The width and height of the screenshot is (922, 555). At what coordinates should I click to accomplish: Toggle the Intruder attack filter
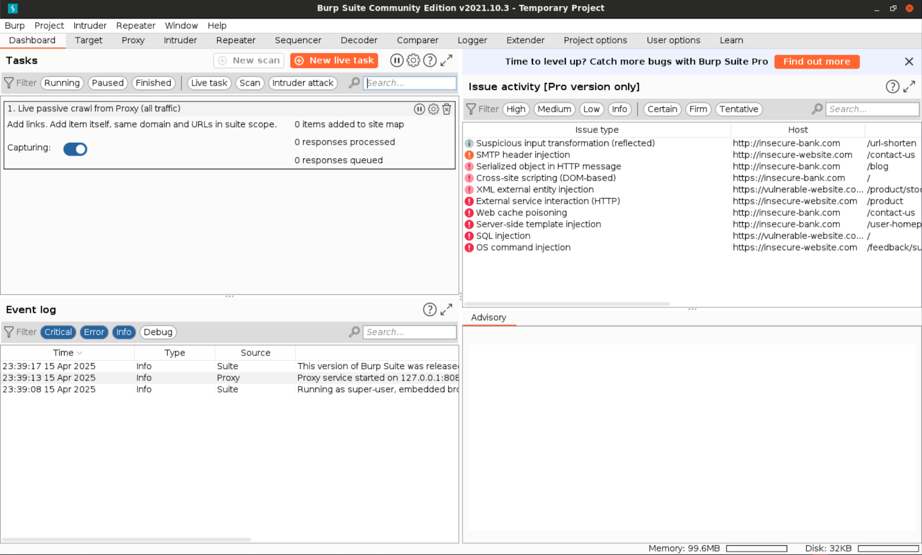click(303, 83)
